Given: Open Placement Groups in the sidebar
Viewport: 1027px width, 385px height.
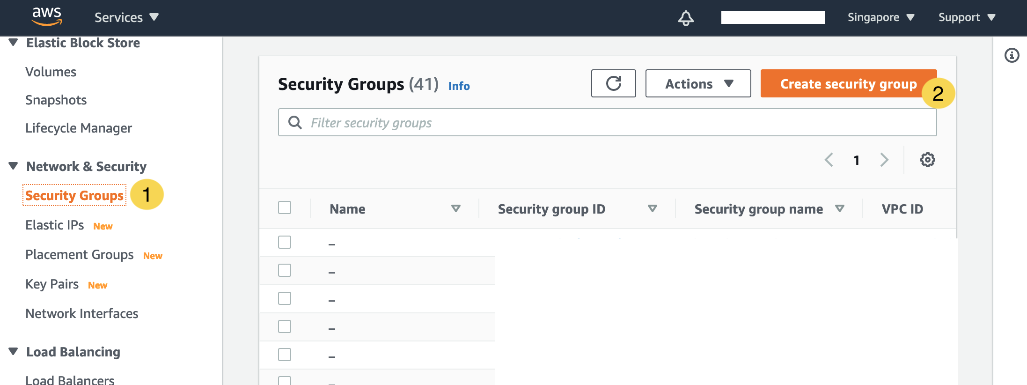Looking at the screenshot, I should (x=80, y=254).
